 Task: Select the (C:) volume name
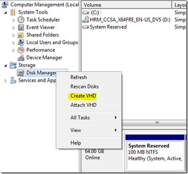(x=95, y=13)
